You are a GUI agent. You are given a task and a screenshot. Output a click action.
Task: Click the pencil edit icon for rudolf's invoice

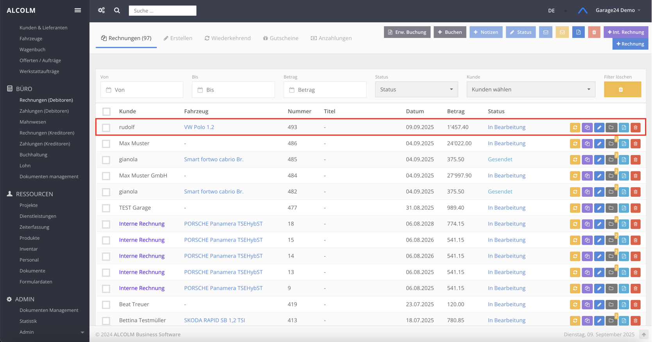tap(599, 128)
